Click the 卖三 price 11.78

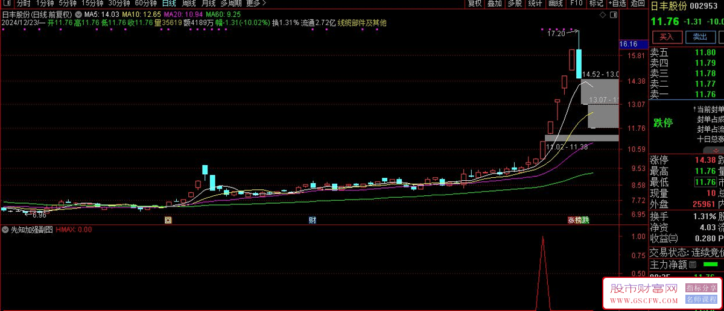(705, 74)
